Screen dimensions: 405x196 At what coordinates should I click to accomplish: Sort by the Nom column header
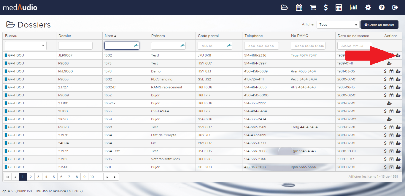click(x=109, y=35)
